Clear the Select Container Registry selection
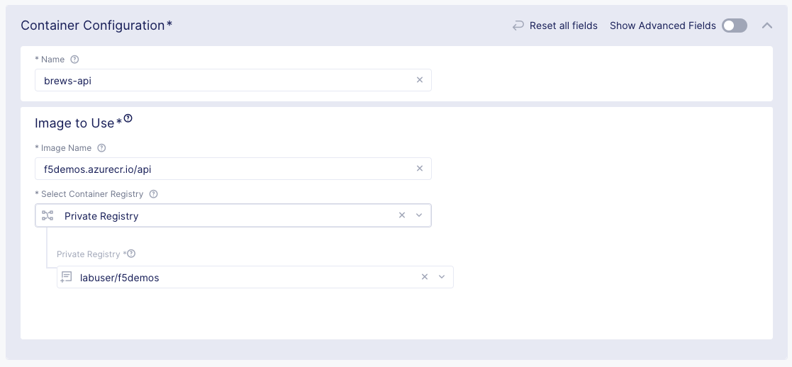This screenshot has width=792, height=367. click(x=402, y=215)
